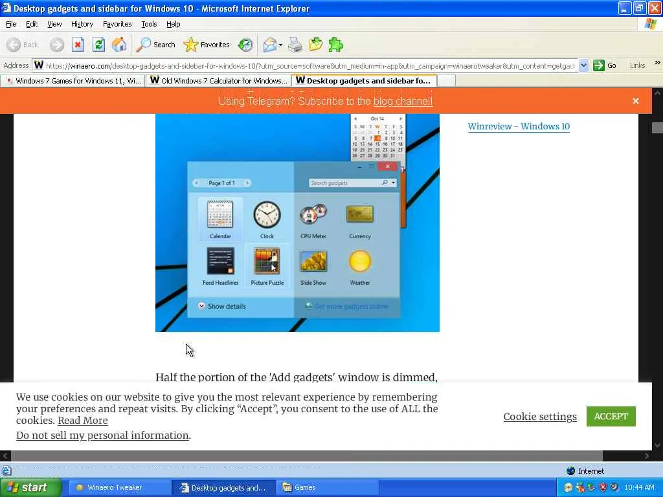Open the Edit menu

pyautogui.click(x=32, y=24)
